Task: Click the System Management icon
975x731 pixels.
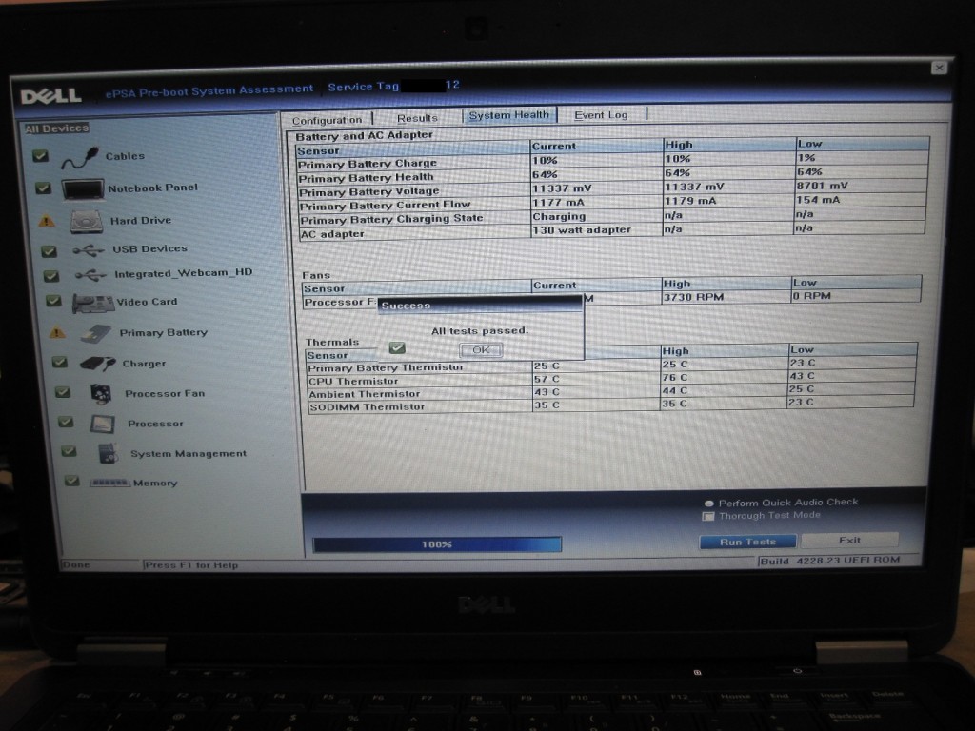Action: tap(109, 454)
